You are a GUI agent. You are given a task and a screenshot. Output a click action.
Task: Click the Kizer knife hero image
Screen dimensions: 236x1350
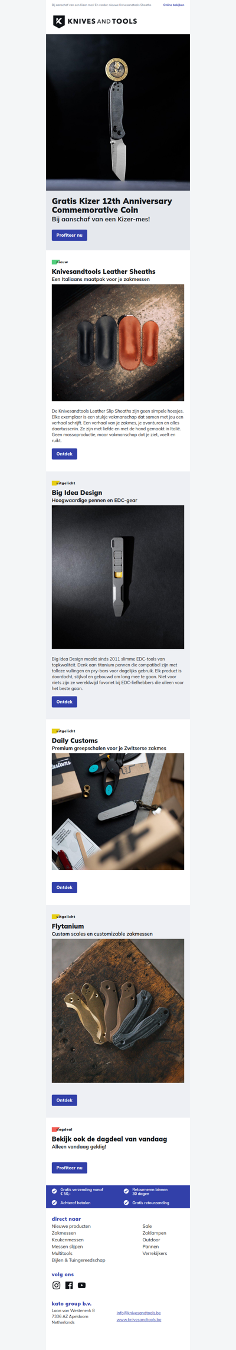pyautogui.click(x=118, y=112)
